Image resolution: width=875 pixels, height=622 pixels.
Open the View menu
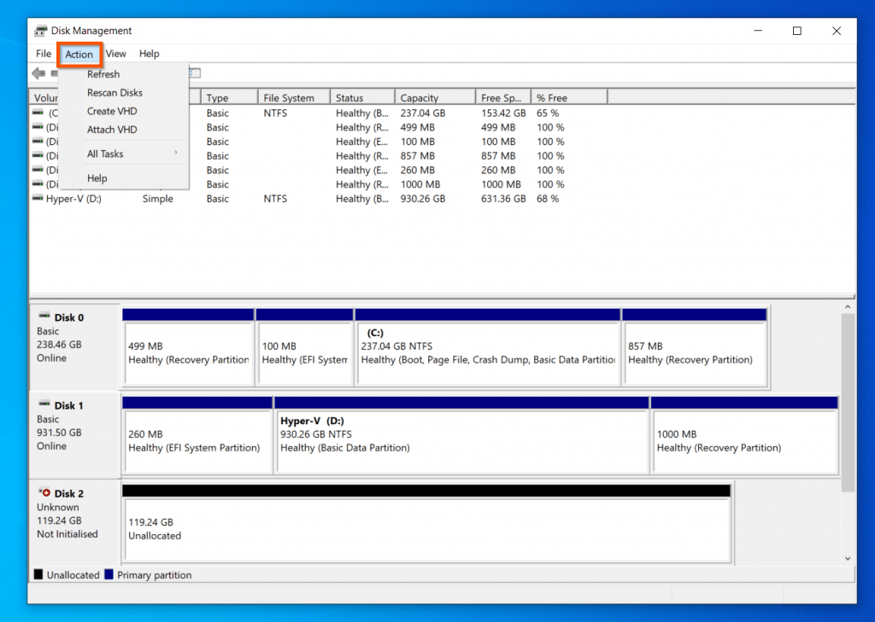coord(116,53)
